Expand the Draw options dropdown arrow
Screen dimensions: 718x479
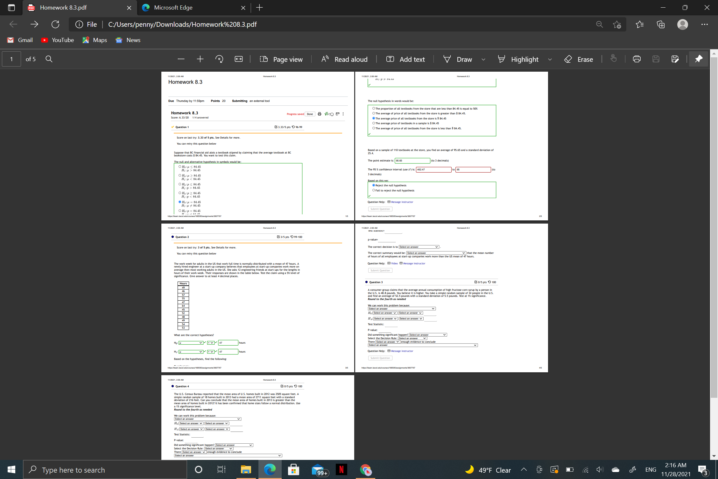tap(483, 60)
